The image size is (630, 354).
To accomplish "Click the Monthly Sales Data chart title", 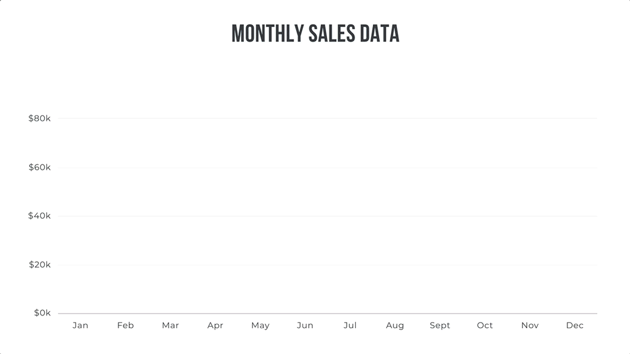I will pyautogui.click(x=315, y=34).
